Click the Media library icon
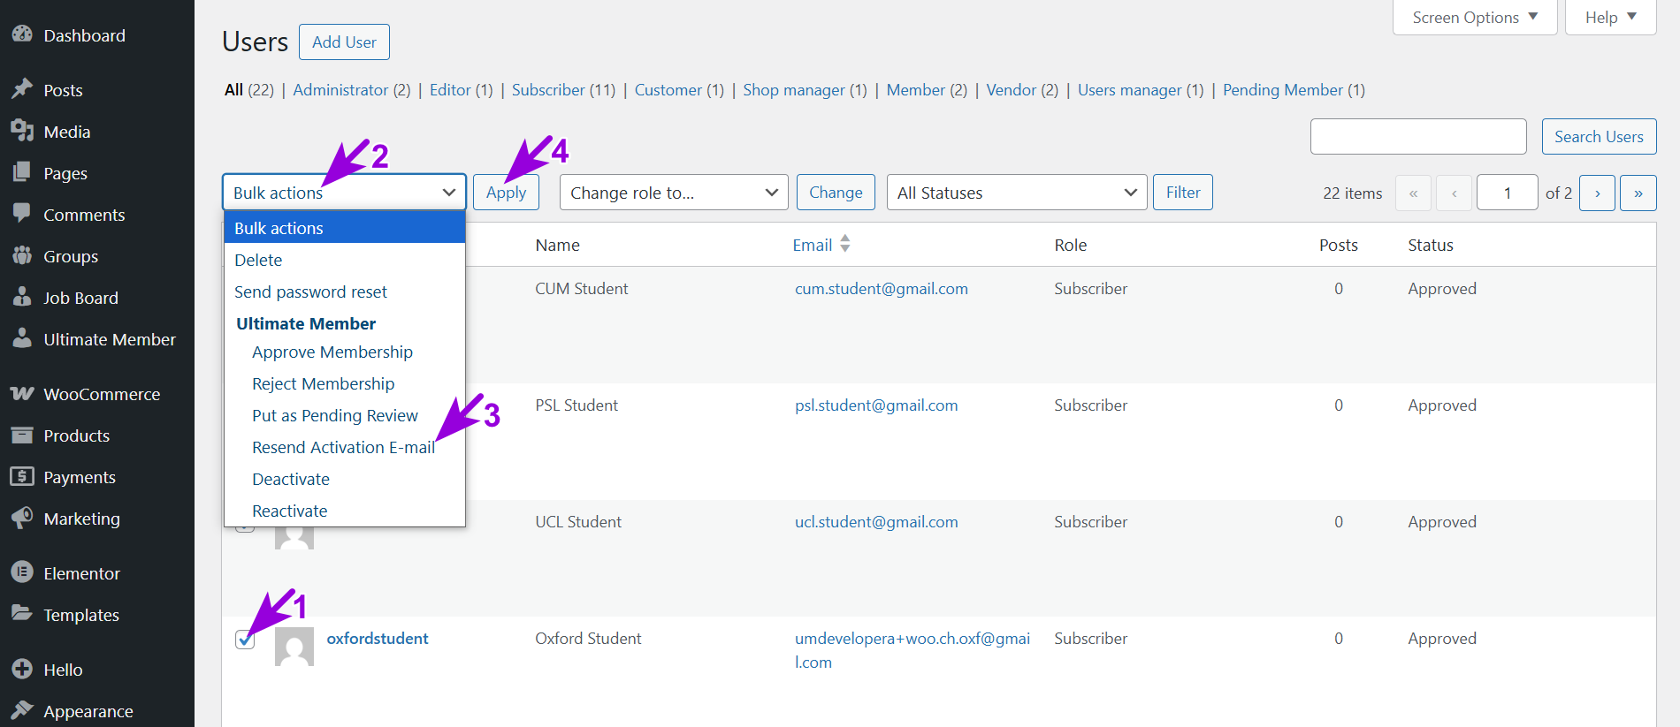Image resolution: width=1680 pixels, height=727 pixels. pos(22,131)
